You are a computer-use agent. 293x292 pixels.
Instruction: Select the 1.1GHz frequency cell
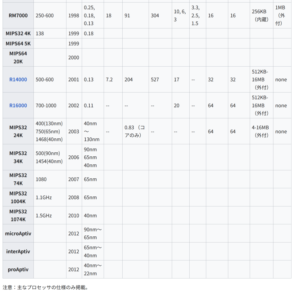tap(44, 197)
